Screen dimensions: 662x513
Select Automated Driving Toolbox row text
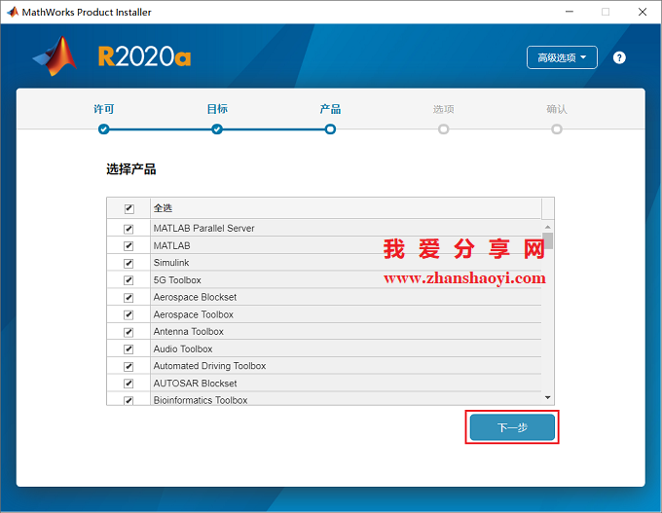[x=209, y=366]
